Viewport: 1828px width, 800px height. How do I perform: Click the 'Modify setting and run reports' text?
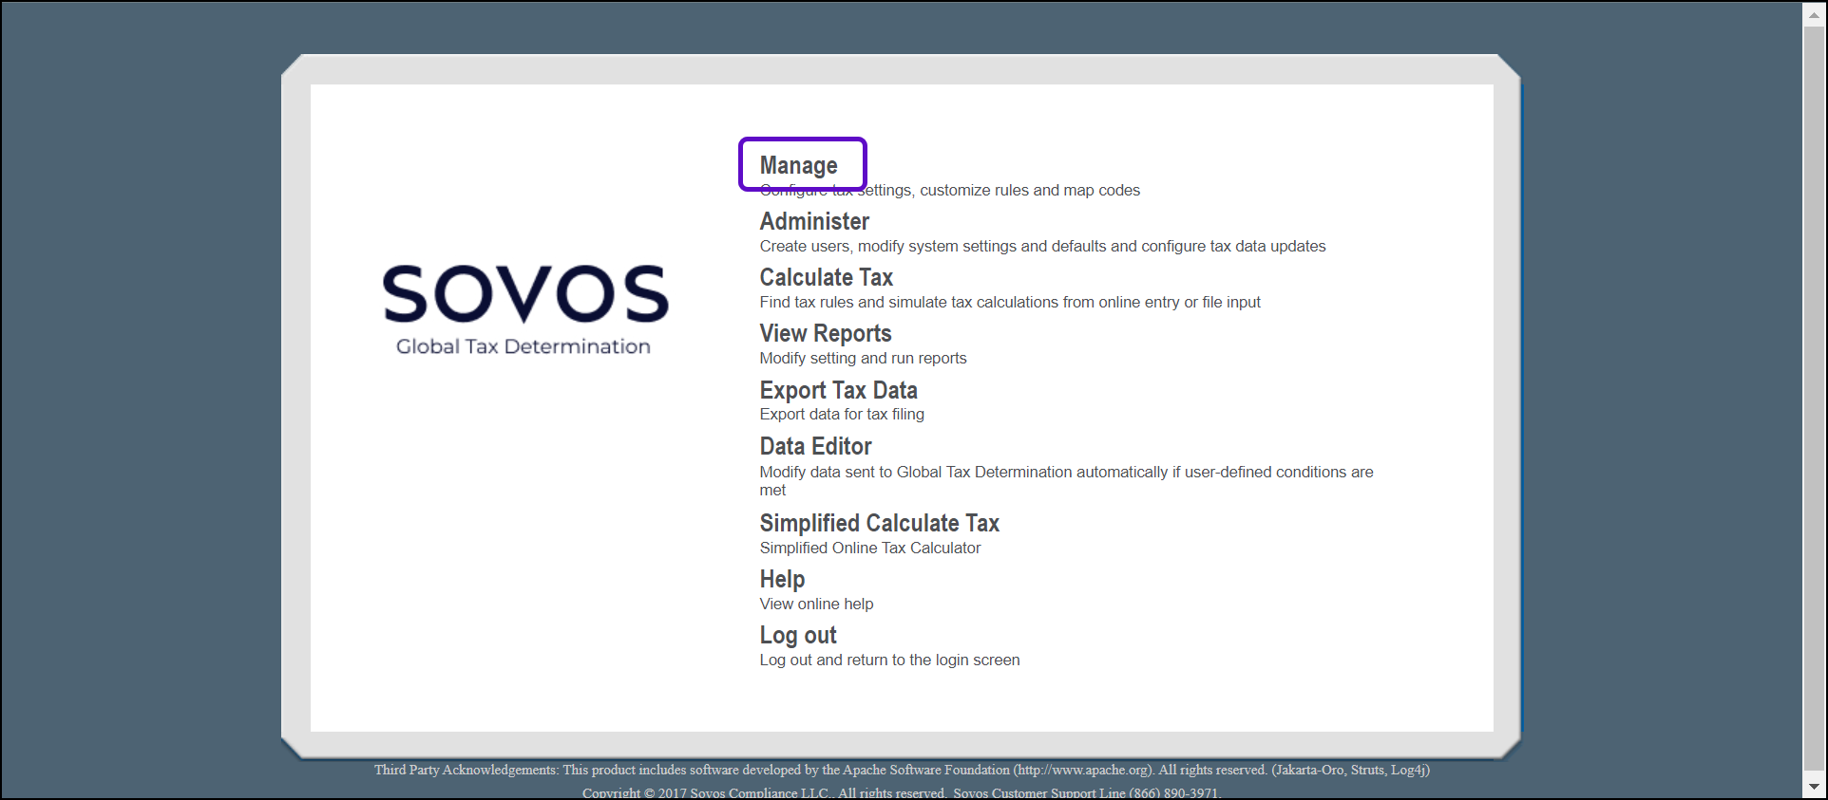click(863, 359)
